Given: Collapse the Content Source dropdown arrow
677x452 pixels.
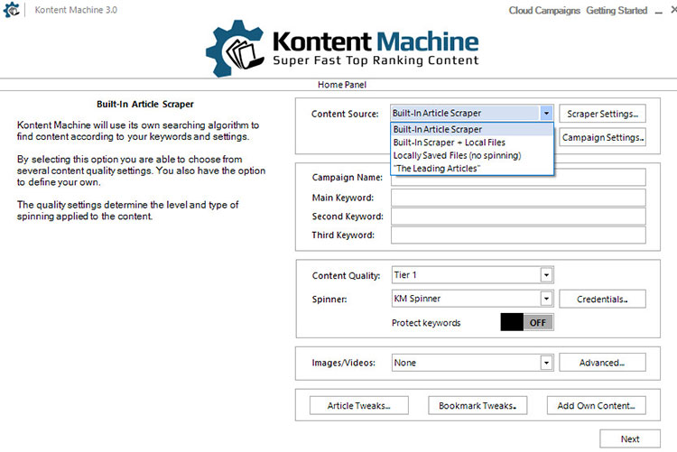Looking at the screenshot, I should point(546,113).
